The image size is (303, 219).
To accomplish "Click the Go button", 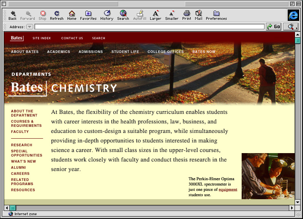I will tap(274, 27).
